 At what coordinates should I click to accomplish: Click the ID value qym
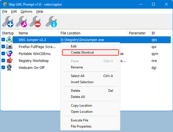(155, 54)
